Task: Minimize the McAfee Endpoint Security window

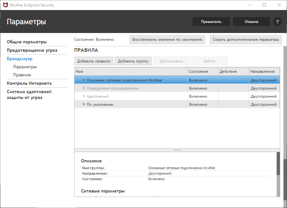Action: click(250, 5)
